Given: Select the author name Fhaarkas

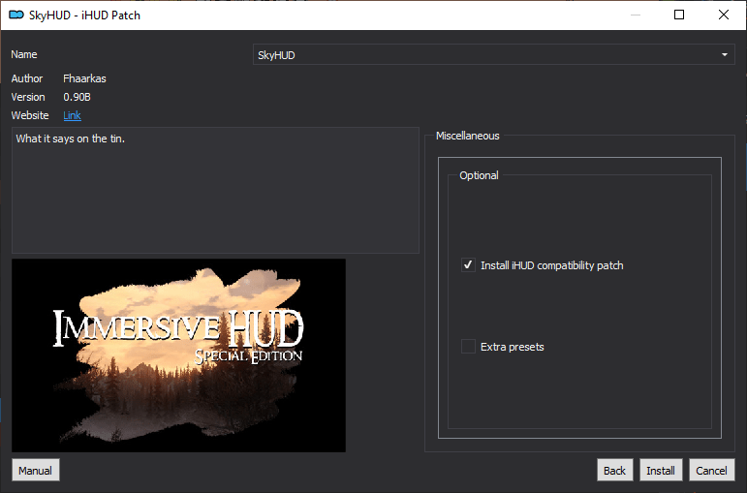Looking at the screenshot, I should coord(85,78).
